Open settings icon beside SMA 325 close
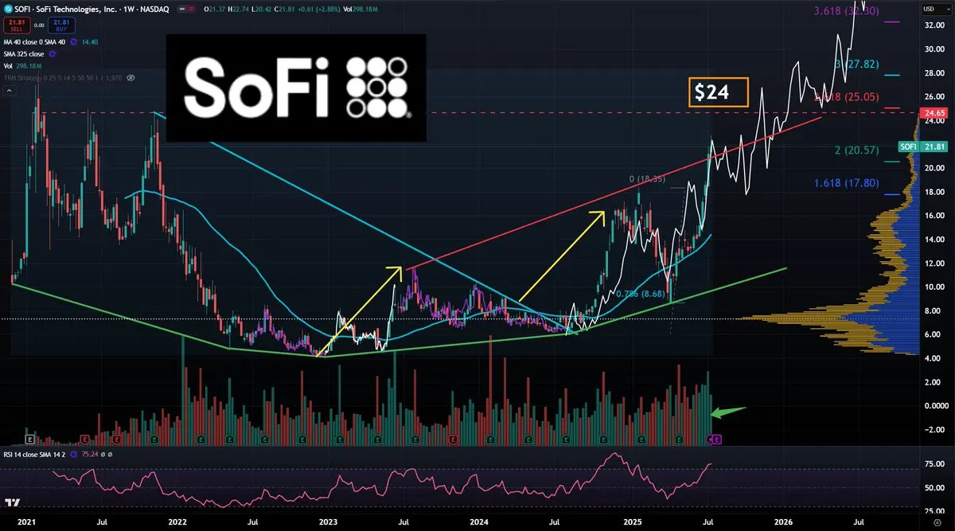 pyautogui.click(x=52, y=54)
